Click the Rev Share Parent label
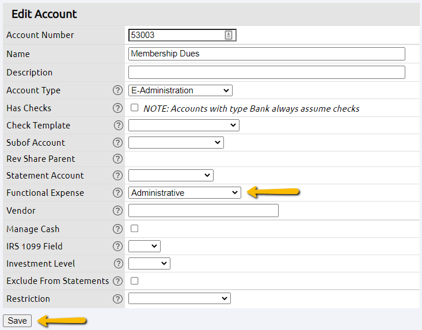This screenshot has width=422, height=330. pos(41,159)
